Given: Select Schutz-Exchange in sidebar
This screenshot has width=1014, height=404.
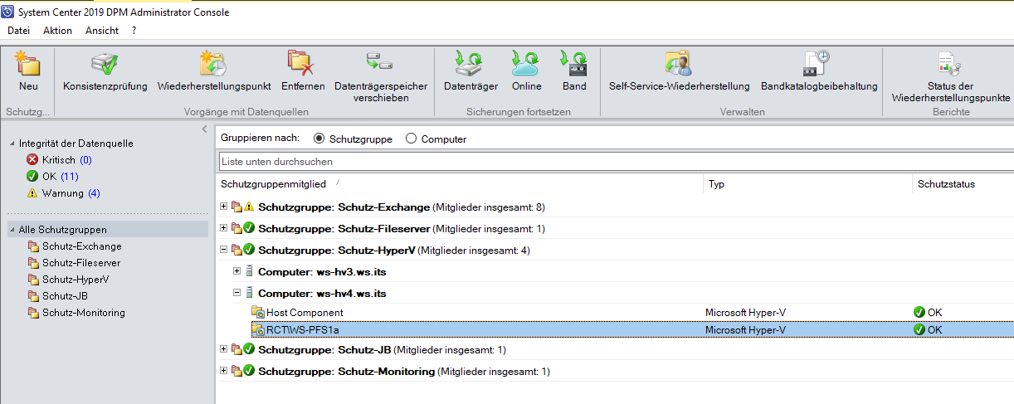Looking at the screenshot, I should coord(82,246).
